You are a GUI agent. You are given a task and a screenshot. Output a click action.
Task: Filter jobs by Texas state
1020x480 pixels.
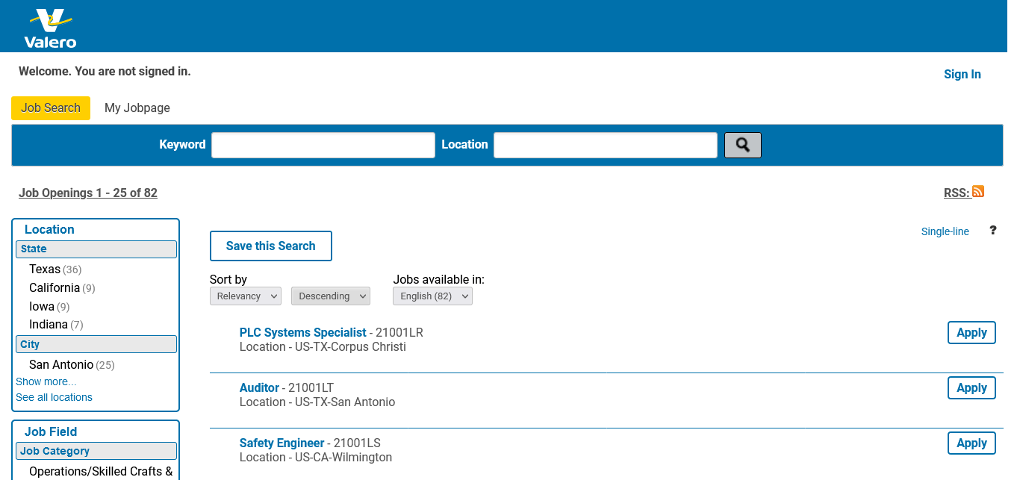(x=45, y=269)
